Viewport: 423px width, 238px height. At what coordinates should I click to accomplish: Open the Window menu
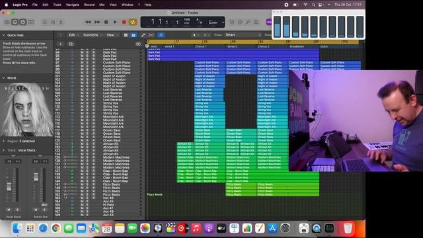[127, 5]
